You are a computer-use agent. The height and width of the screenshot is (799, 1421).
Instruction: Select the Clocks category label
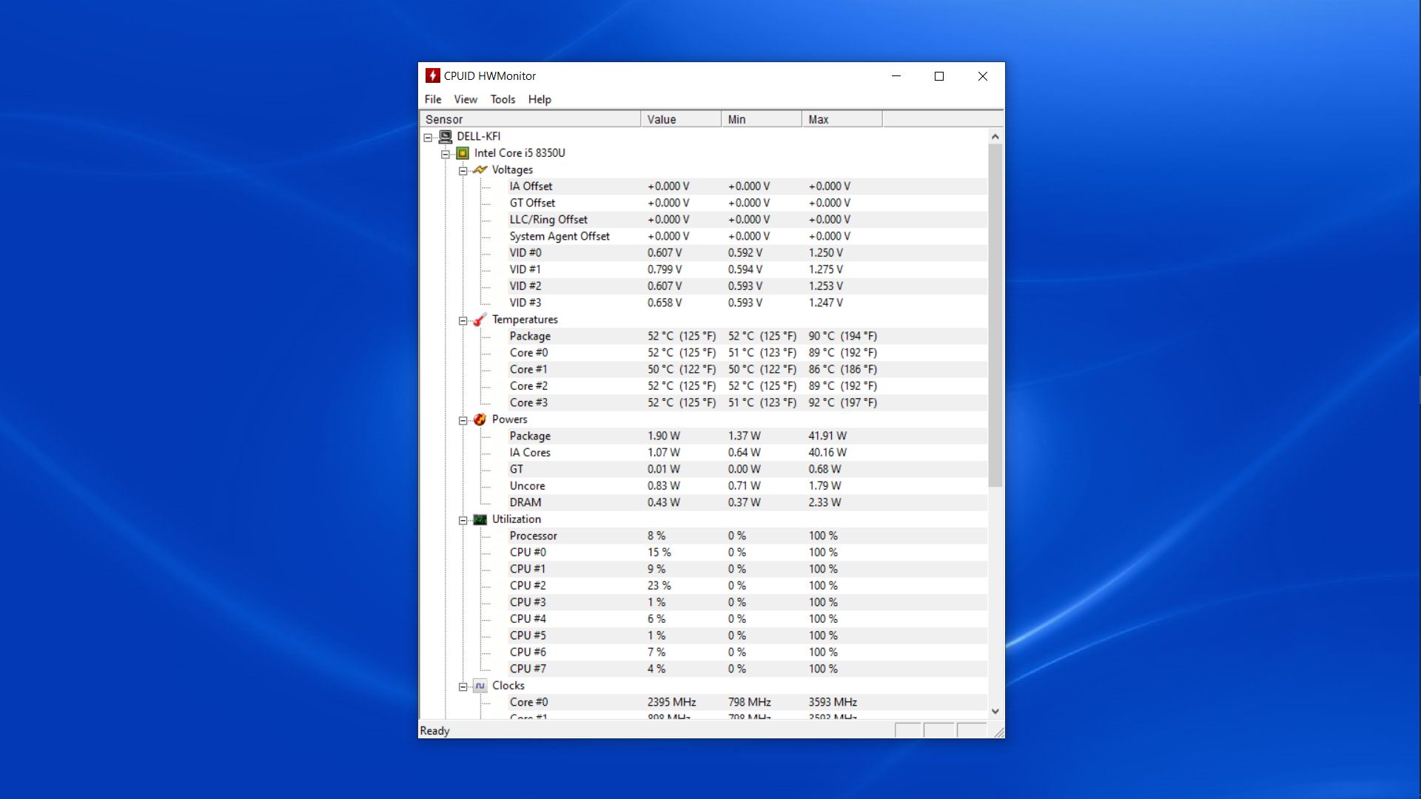[x=508, y=686]
